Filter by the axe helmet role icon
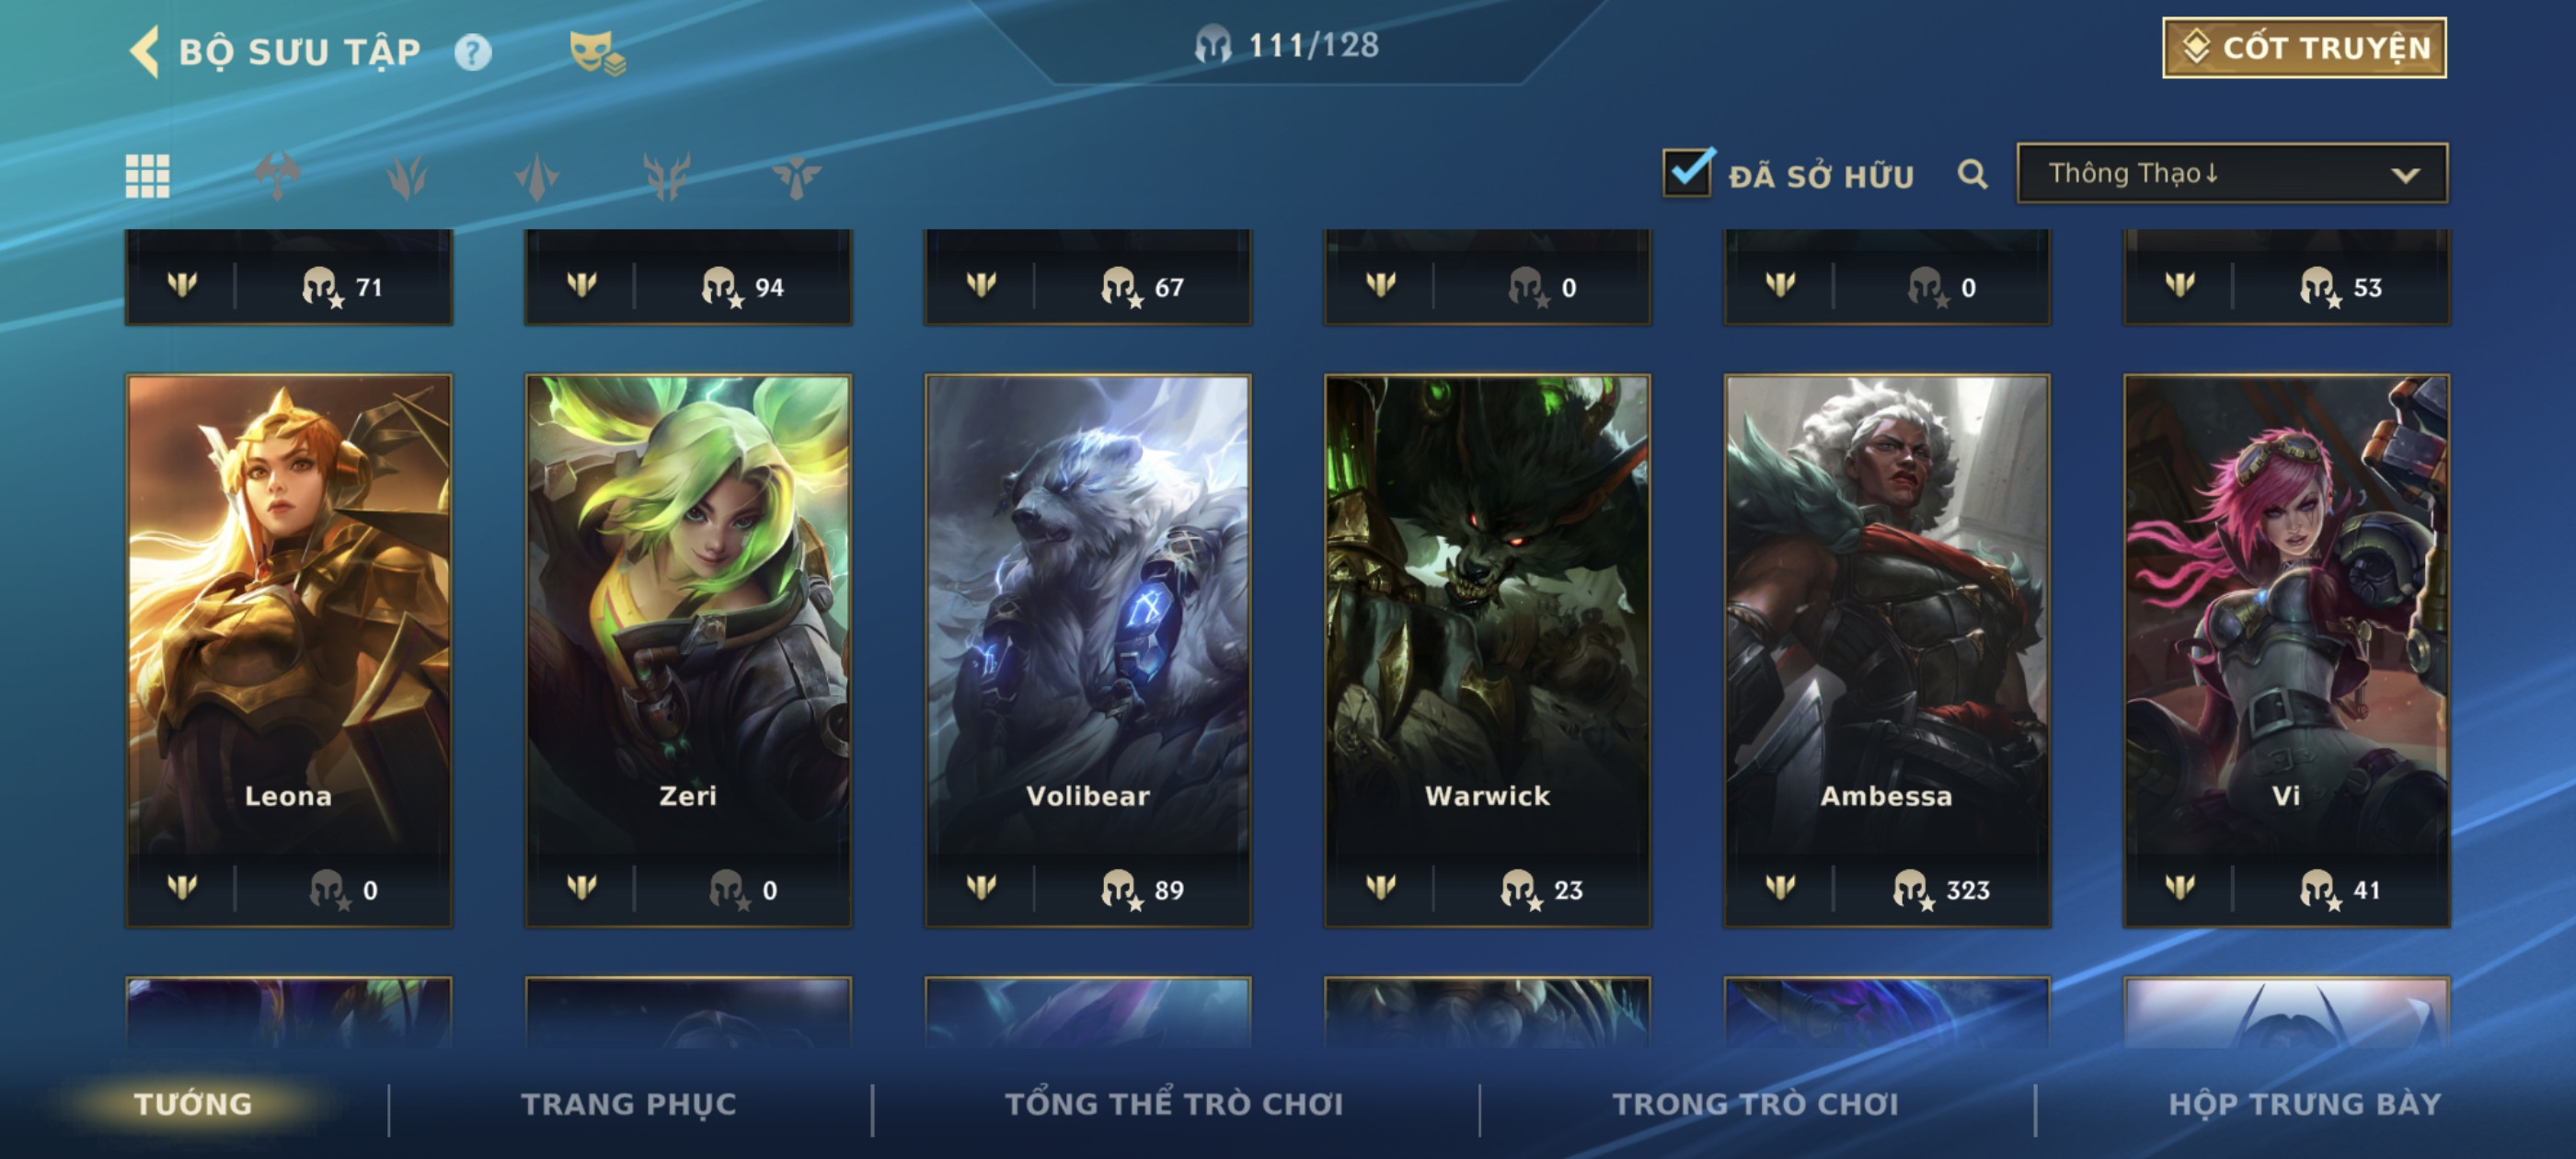This screenshot has height=1159, width=2576. [x=276, y=176]
